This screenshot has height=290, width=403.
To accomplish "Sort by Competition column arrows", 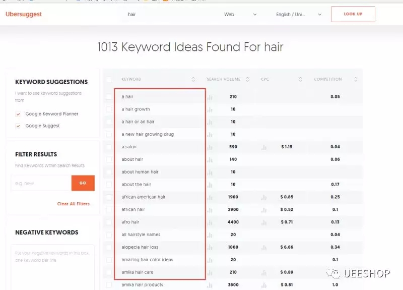I will 356,79.
